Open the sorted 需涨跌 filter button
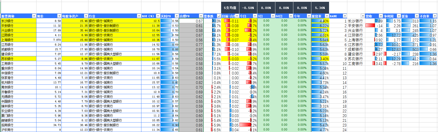The width and height of the screenshot is (438, 132). click(x=219, y=16)
